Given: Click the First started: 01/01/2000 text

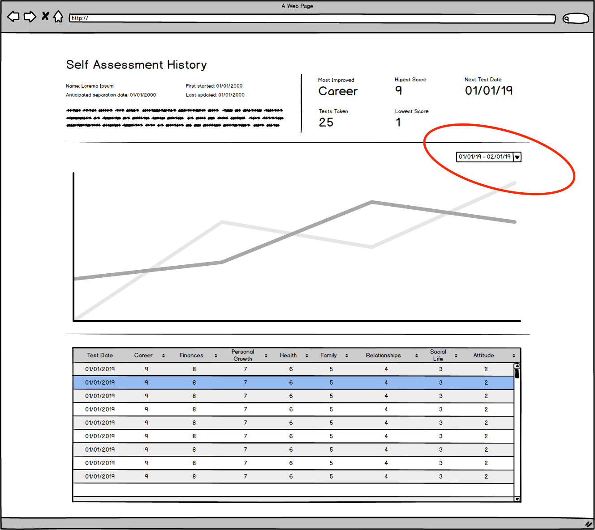Looking at the screenshot, I should (x=214, y=86).
